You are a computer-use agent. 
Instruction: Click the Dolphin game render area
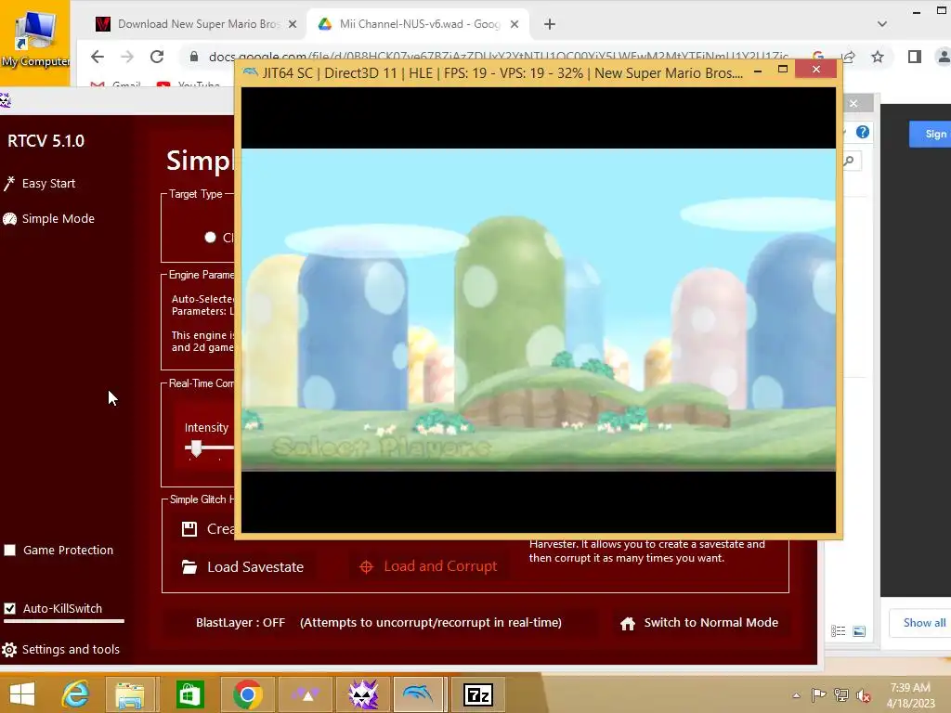coord(539,310)
